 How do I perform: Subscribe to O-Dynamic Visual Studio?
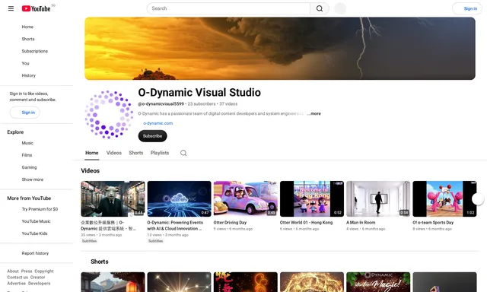[152, 136]
